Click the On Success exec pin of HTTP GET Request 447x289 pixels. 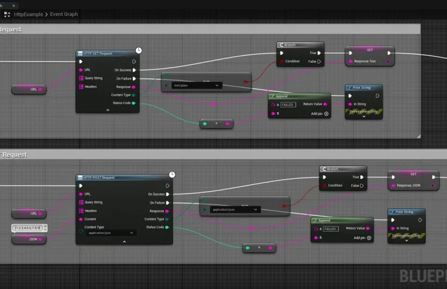pos(135,70)
